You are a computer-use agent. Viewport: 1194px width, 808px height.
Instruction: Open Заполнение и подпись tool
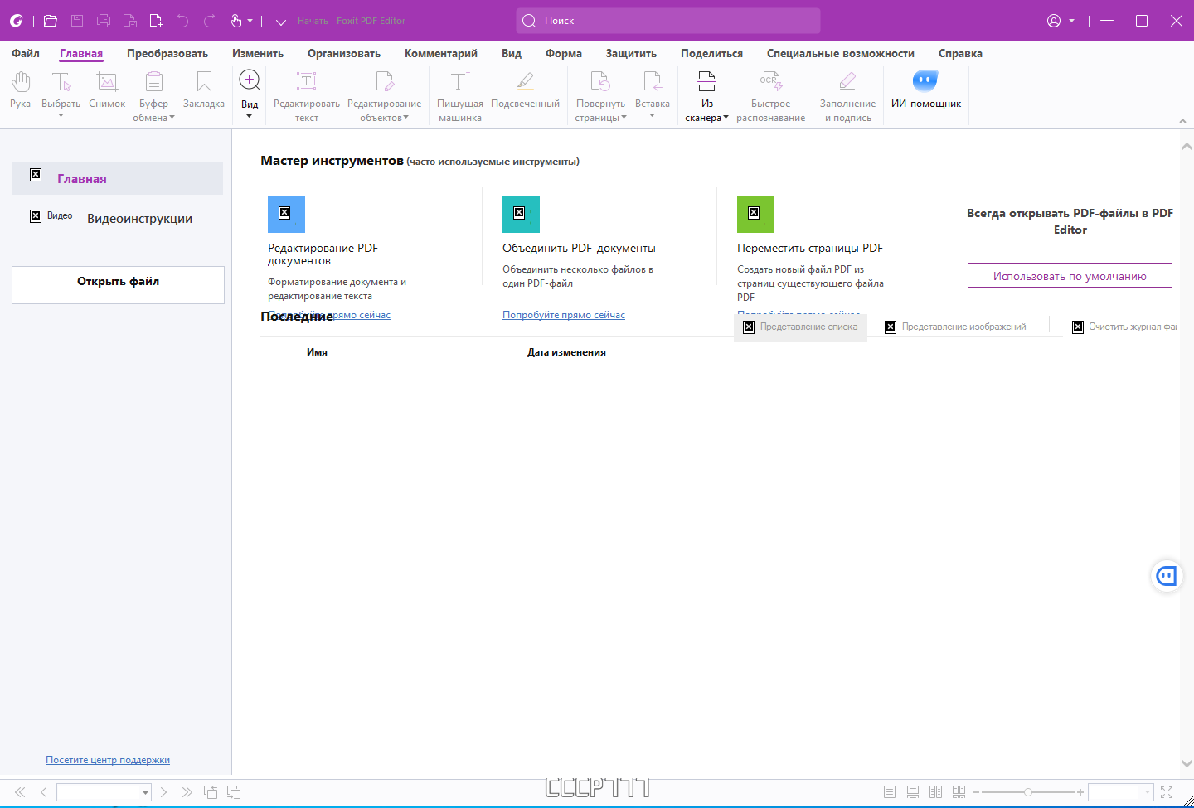[847, 95]
